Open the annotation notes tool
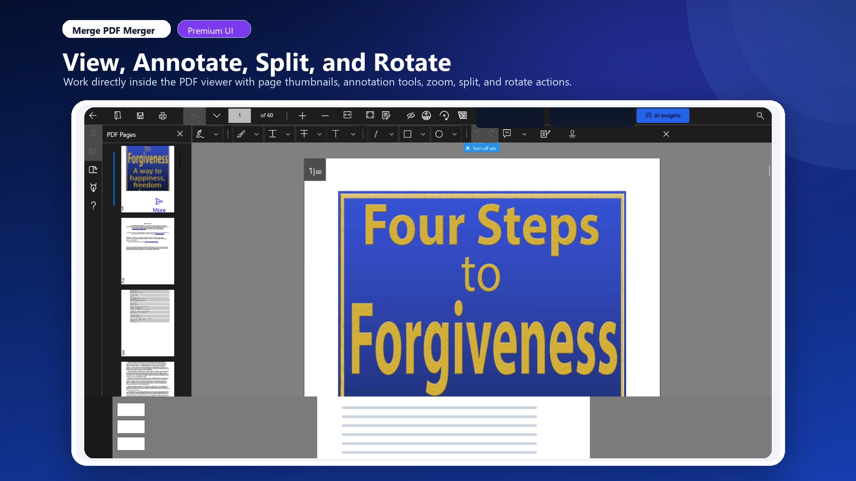 (386, 116)
